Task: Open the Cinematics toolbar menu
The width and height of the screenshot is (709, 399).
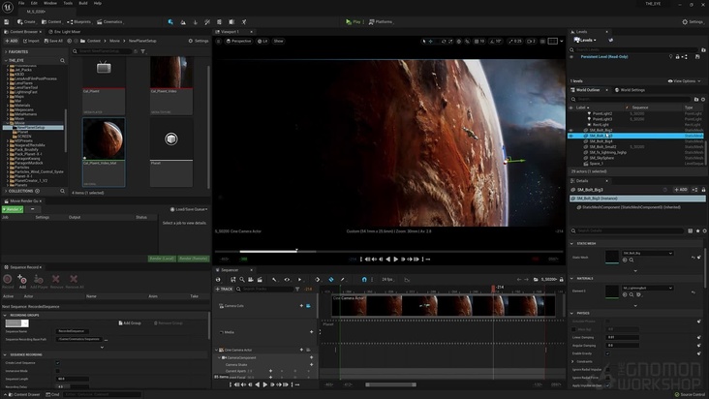Action: pos(112,21)
